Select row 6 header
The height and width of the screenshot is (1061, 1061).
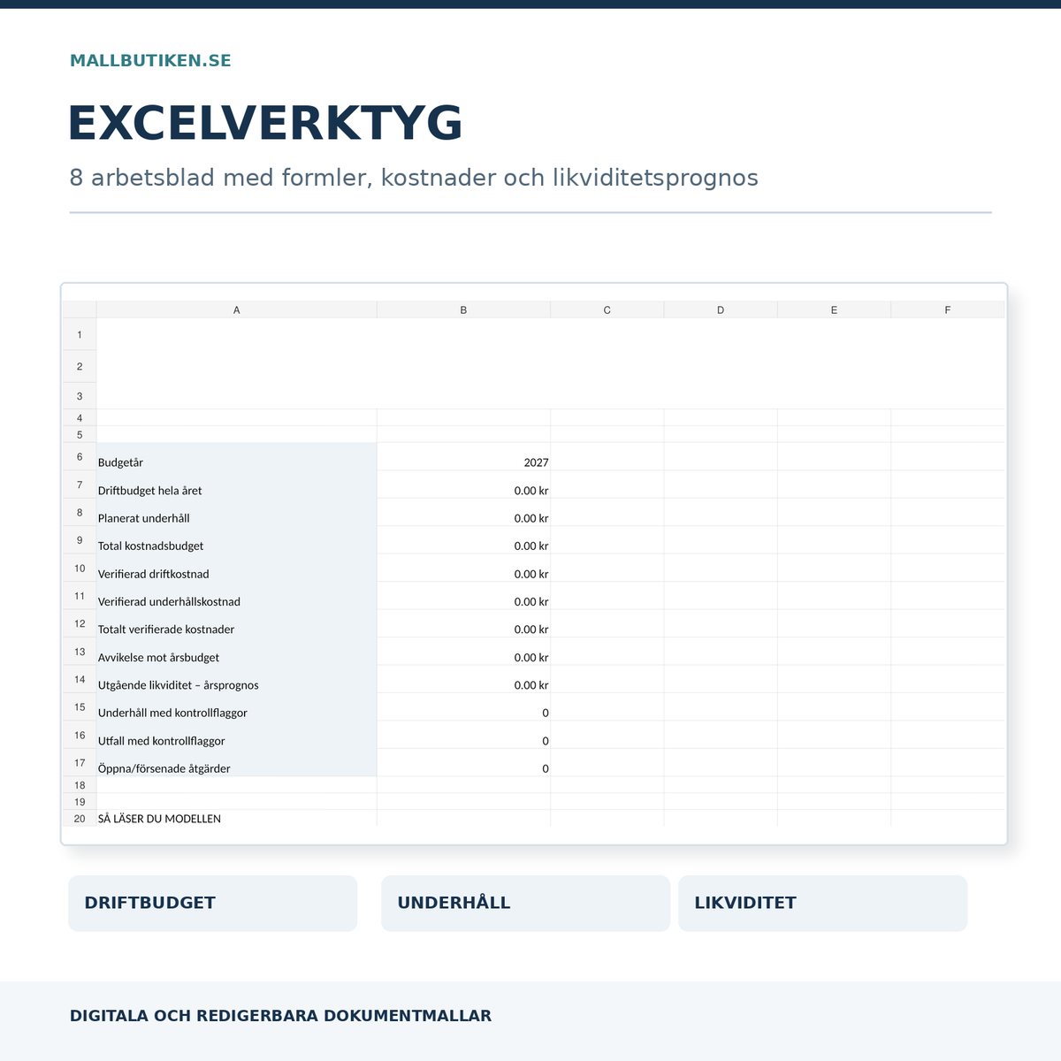(80, 457)
